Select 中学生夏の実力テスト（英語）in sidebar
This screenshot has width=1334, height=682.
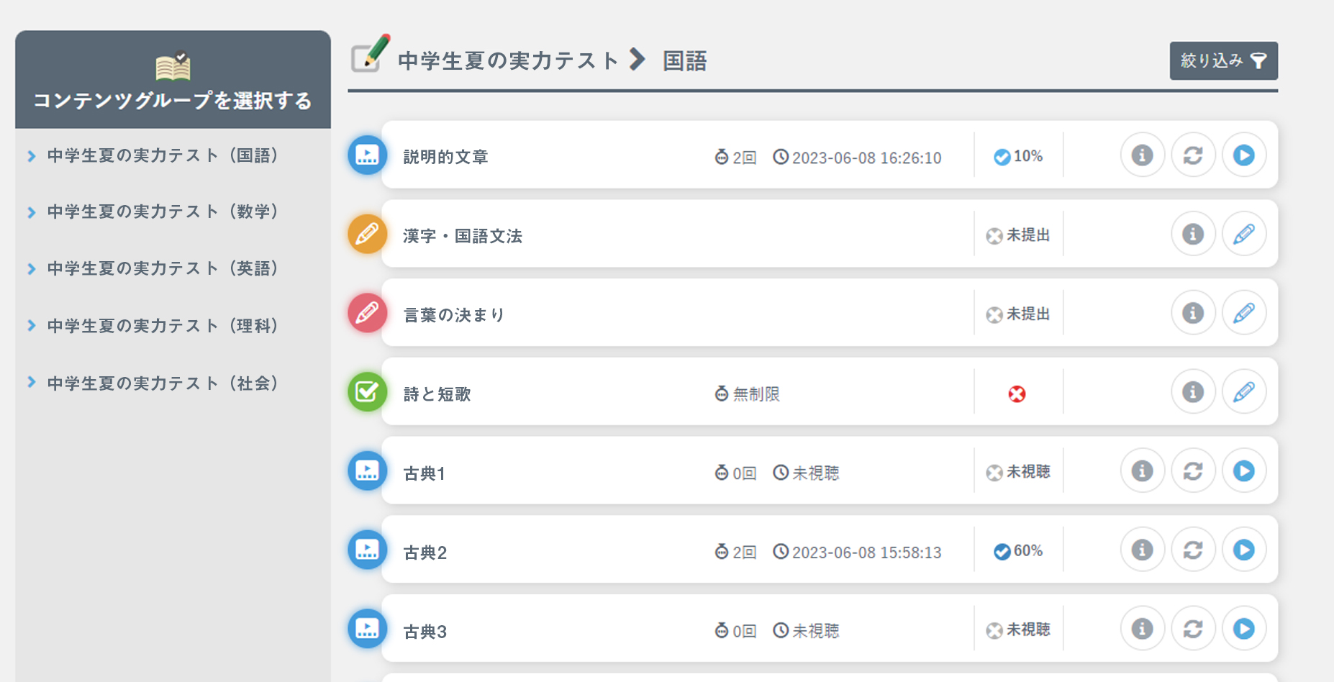tap(160, 269)
